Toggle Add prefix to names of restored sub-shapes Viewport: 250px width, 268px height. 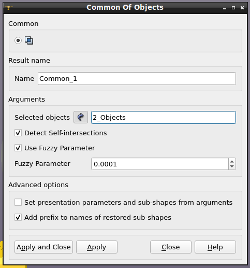pos(18,217)
